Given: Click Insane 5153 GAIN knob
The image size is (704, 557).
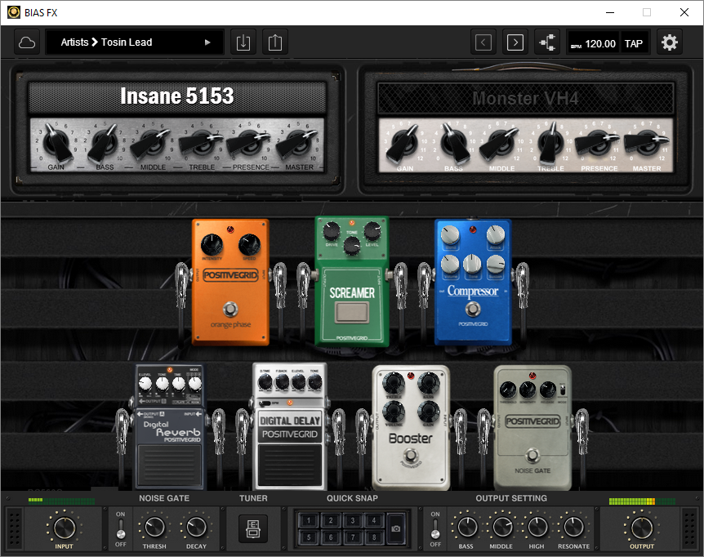Looking at the screenshot, I should (57, 143).
